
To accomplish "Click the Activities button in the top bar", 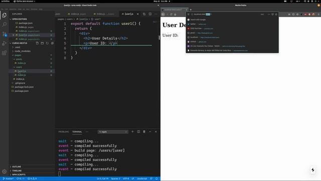I will pos(5,1).
